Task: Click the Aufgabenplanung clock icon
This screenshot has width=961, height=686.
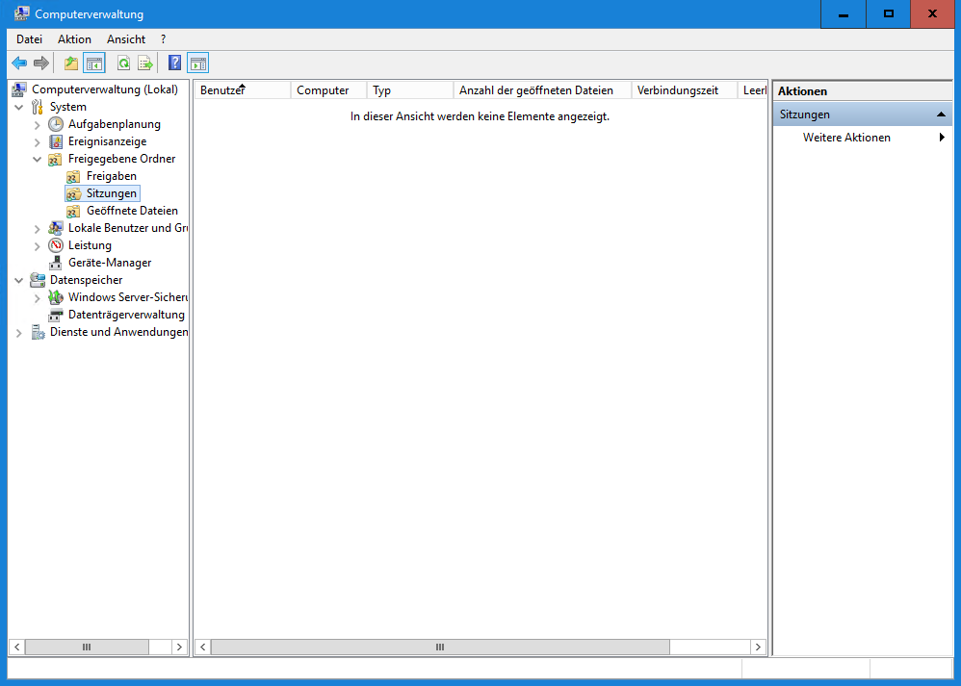Action: [x=56, y=124]
